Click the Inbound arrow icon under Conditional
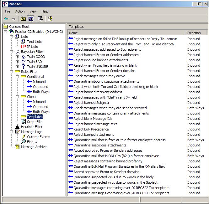This screenshot has width=209, height=204. [x=29, y=81]
